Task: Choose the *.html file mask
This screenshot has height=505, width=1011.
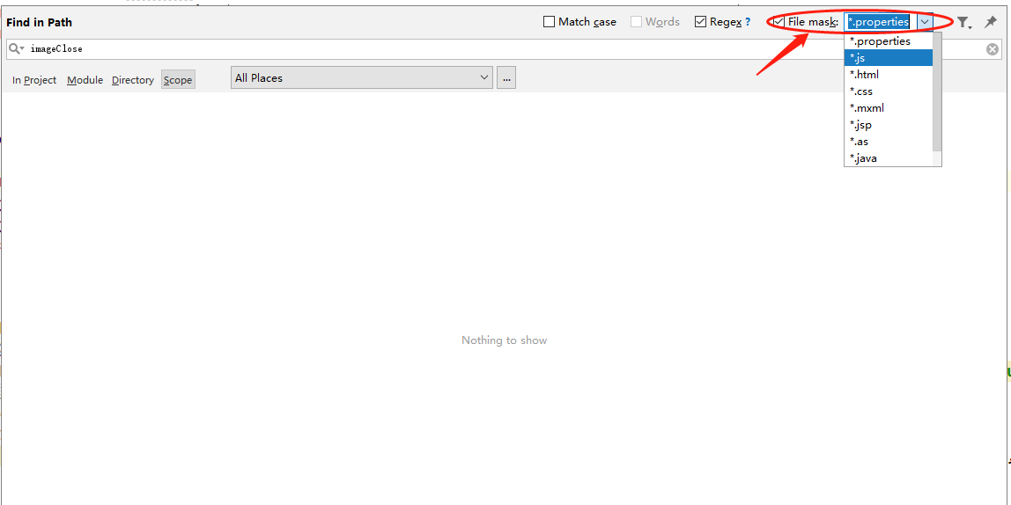Action: pyautogui.click(x=889, y=75)
